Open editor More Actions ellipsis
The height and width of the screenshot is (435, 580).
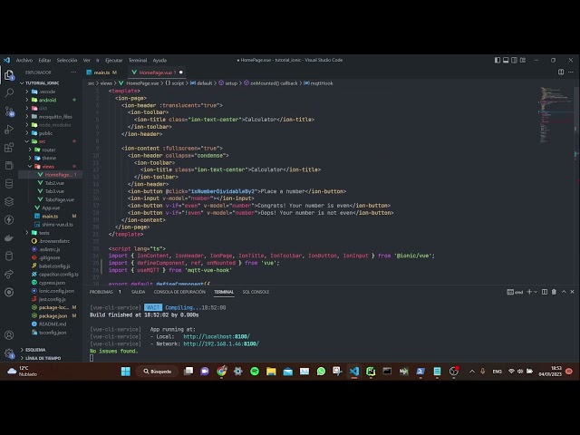(x=571, y=72)
